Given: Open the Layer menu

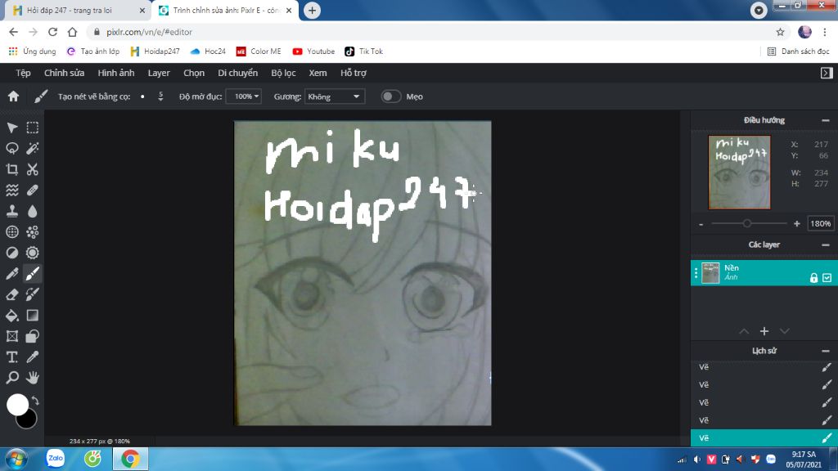Looking at the screenshot, I should click(159, 73).
